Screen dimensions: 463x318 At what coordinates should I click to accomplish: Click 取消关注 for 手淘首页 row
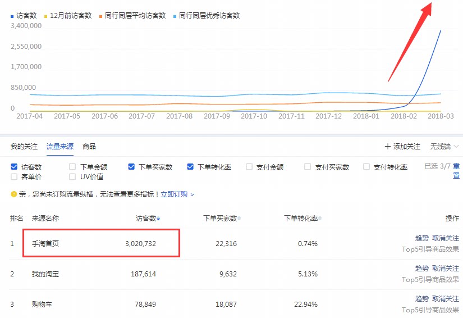tap(445, 238)
